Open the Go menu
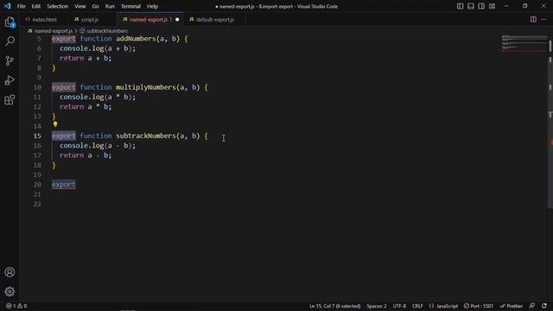 pos(96,6)
